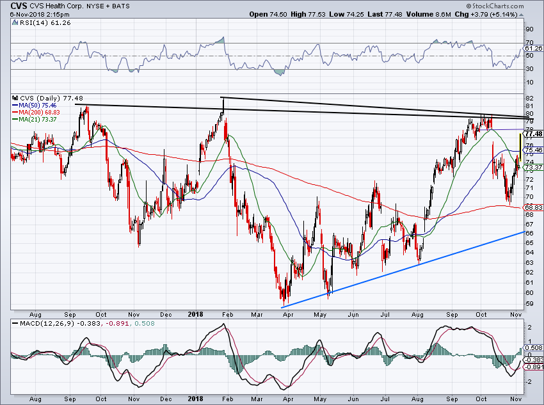The height and width of the screenshot is (405, 544).
Task: Click the CVS Health Corp. company name
Action: [x=56, y=6]
